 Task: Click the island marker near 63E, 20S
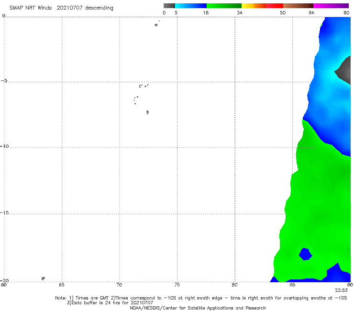43,278
